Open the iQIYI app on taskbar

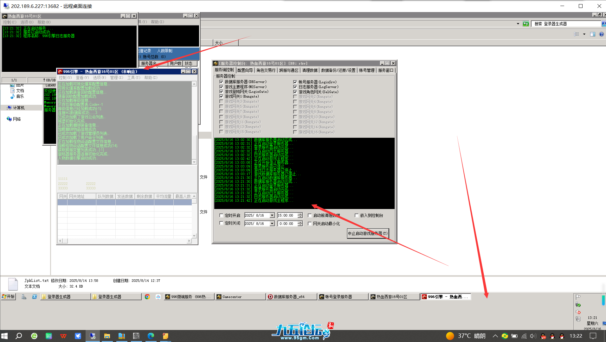(x=48, y=336)
